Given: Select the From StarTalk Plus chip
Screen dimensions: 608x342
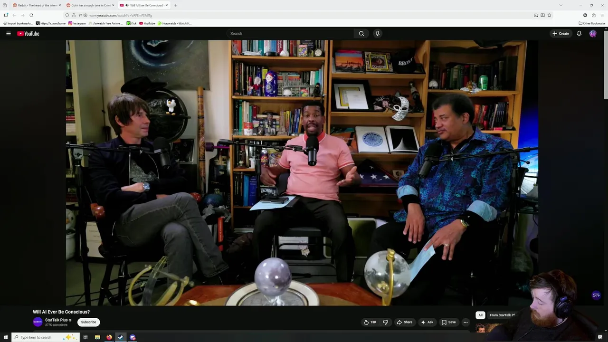Looking at the screenshot, I should coord(502,315).
